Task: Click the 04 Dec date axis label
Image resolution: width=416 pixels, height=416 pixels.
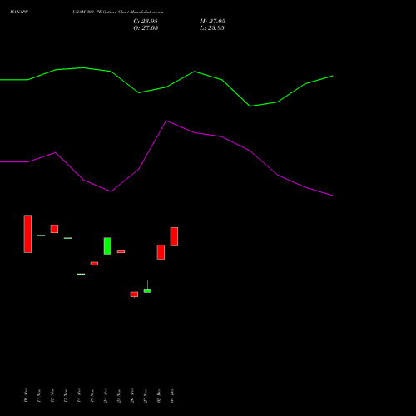Action: [x=172, y=395]
